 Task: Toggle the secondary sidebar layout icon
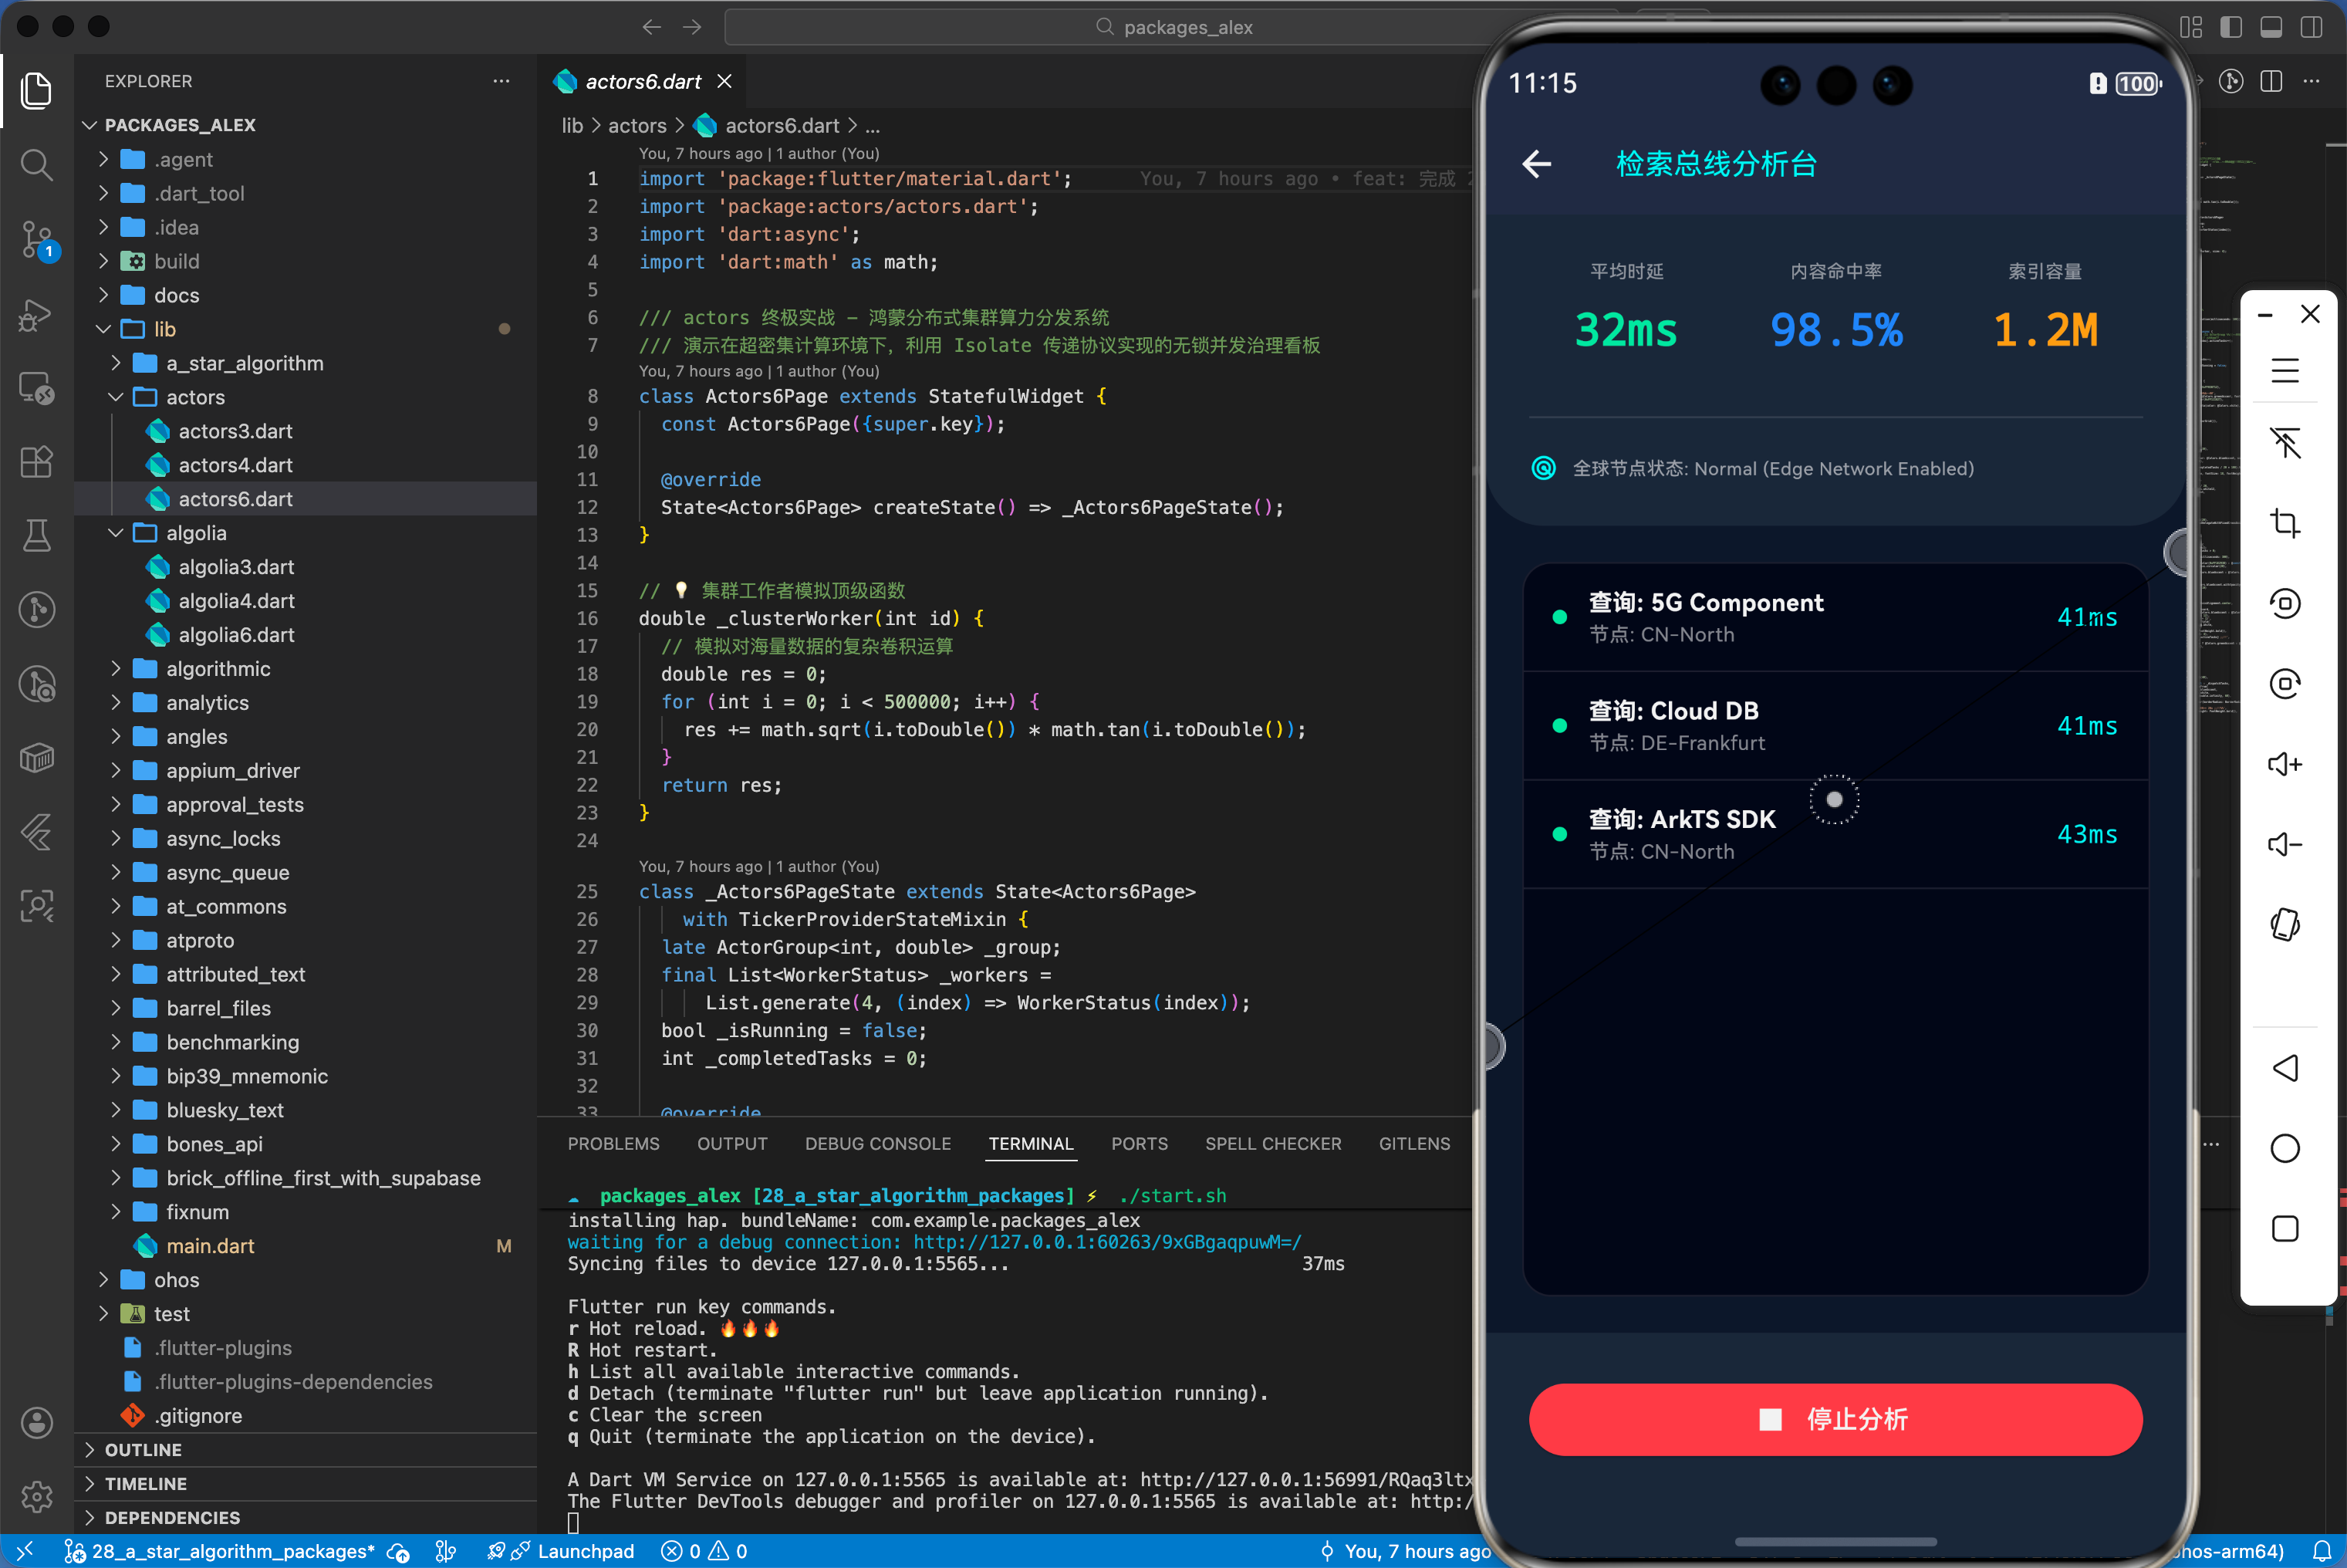tap(2310, 27)
